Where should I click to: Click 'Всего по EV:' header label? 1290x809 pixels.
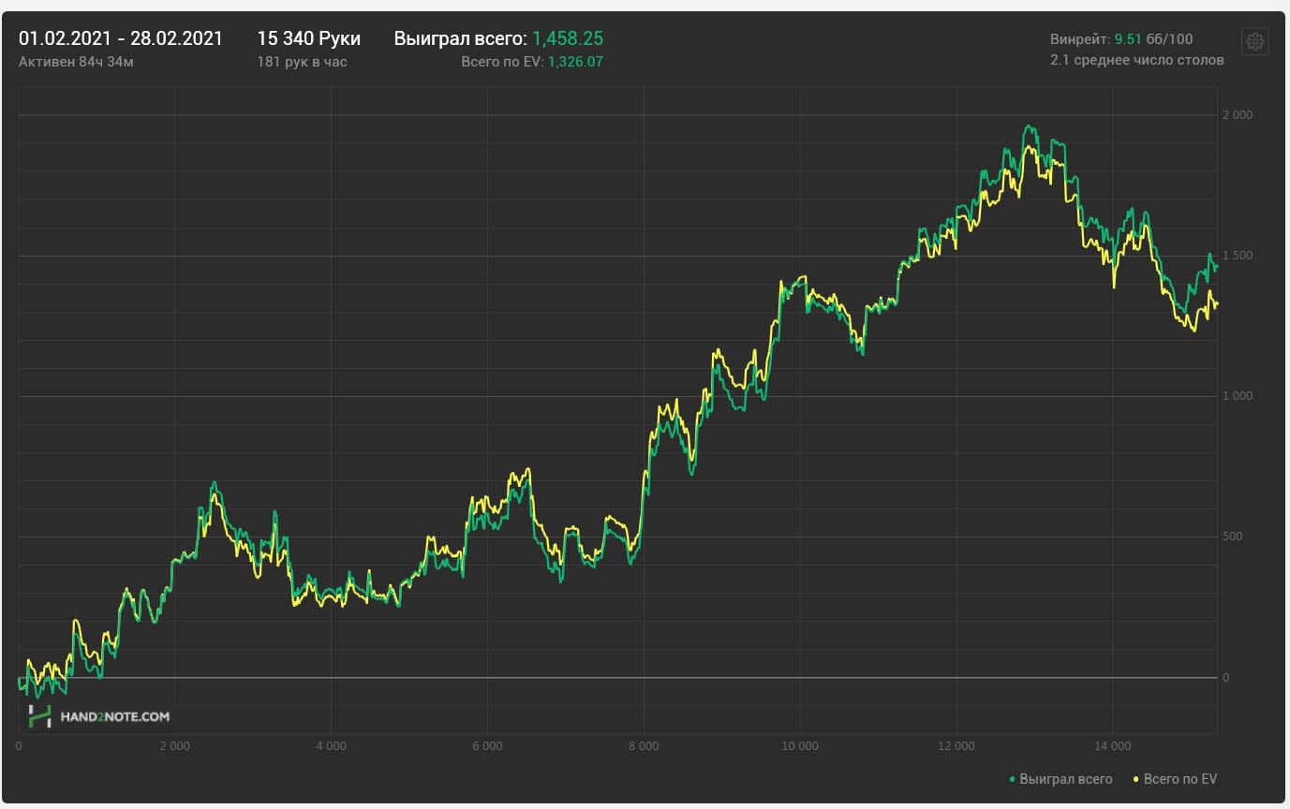point(502,62)
